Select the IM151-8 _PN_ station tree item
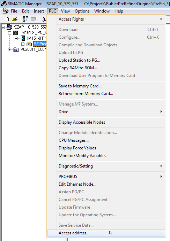The width and height of the screenshot is (170, 241). click(34, 33)
